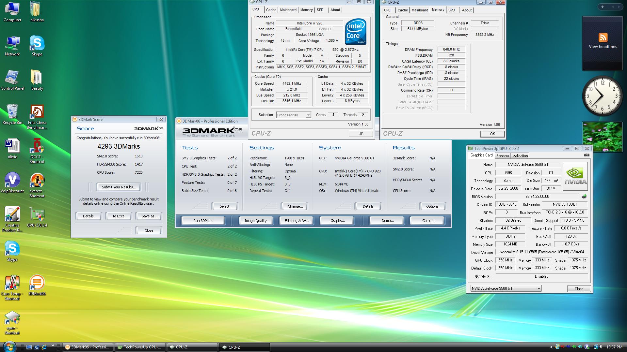
Task: Click Submit Your Results button
Action: (x=119, y=187)
